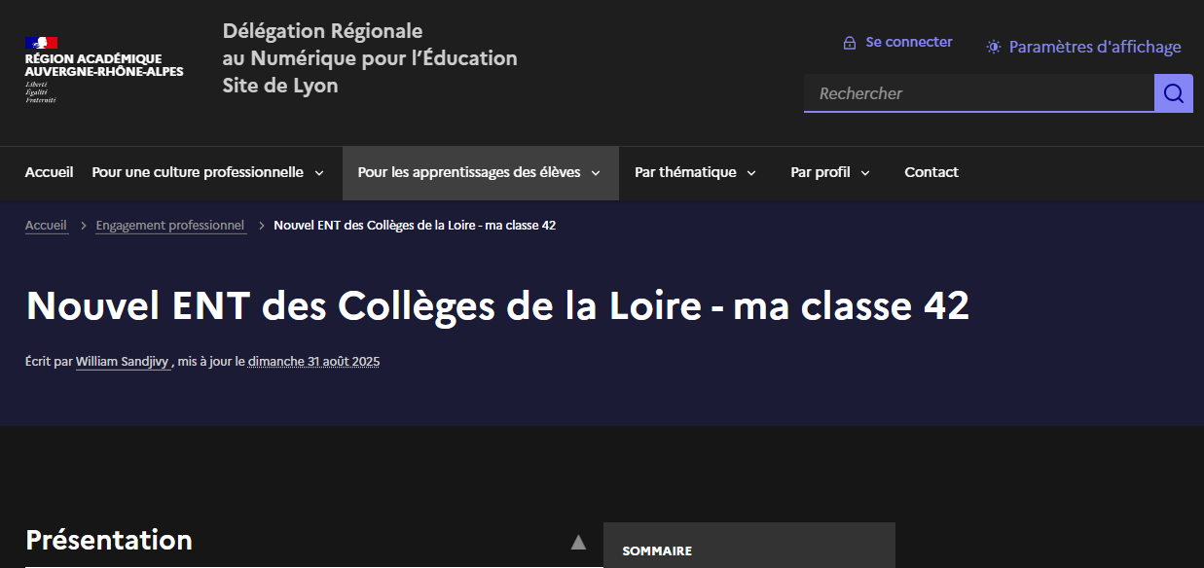
Task: Click the SOMMAIRE panel header
Action: (x=657, y=550)
